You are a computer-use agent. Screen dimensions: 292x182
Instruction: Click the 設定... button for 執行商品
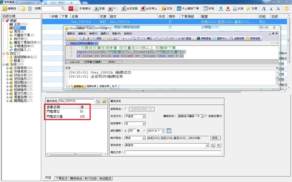click(216, 138)
